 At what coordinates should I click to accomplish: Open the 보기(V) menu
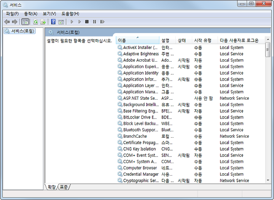point(49,14)
